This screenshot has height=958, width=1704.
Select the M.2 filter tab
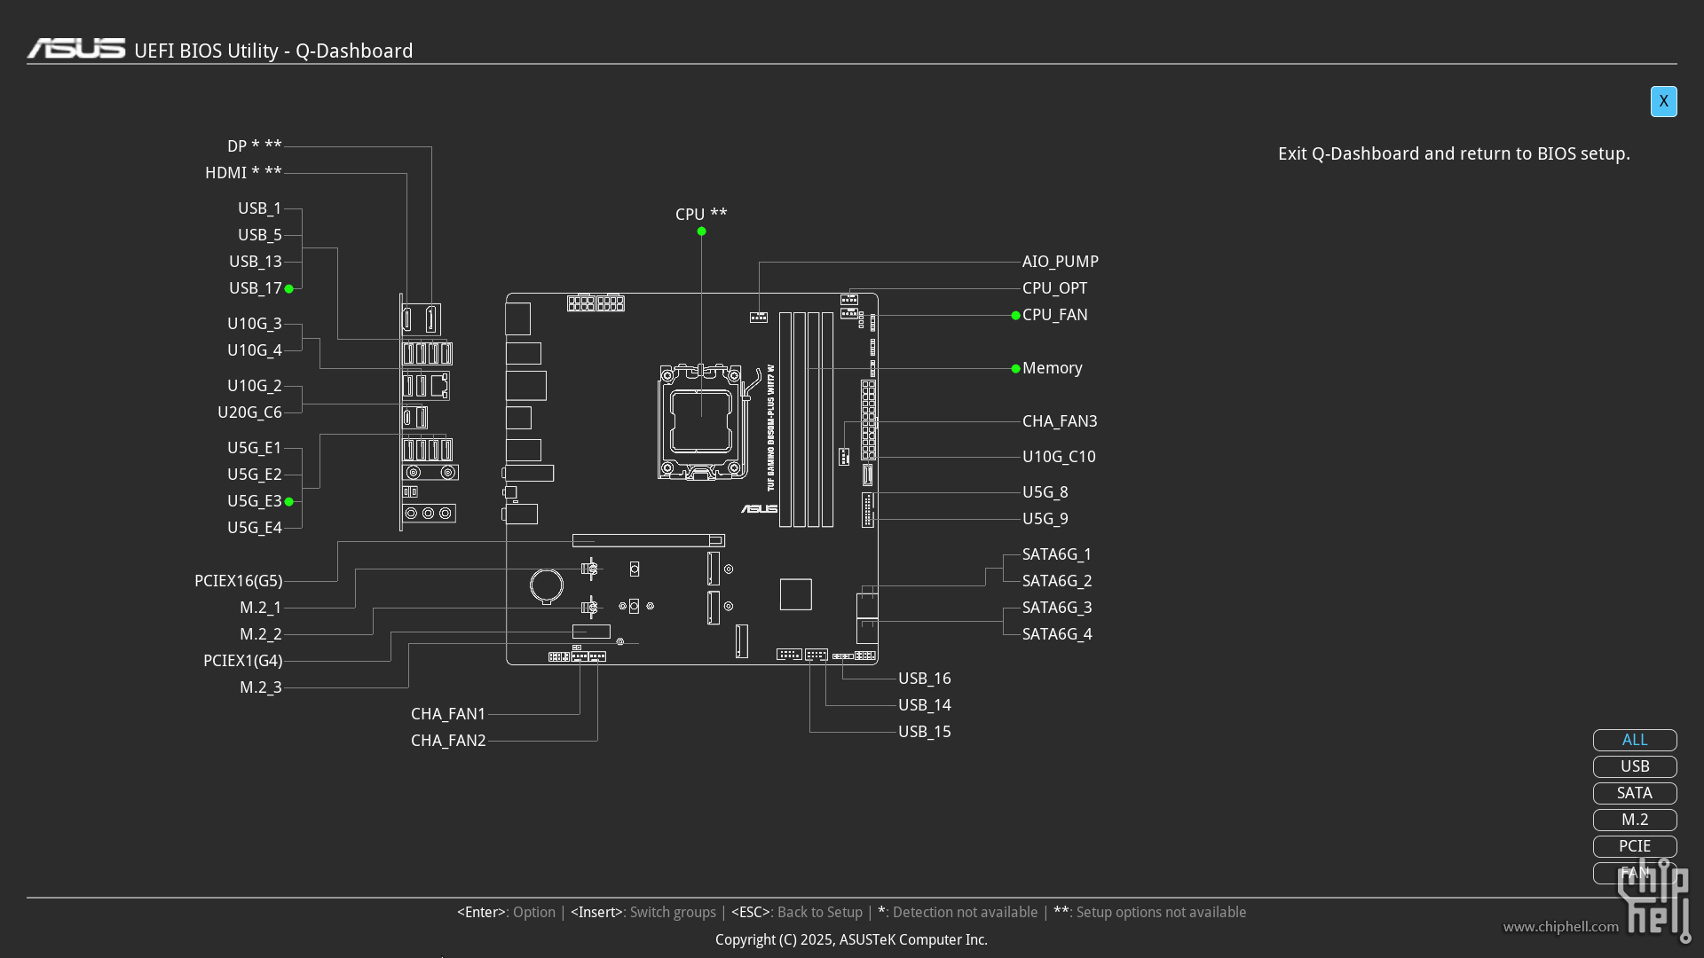[x=1635, y=820]
